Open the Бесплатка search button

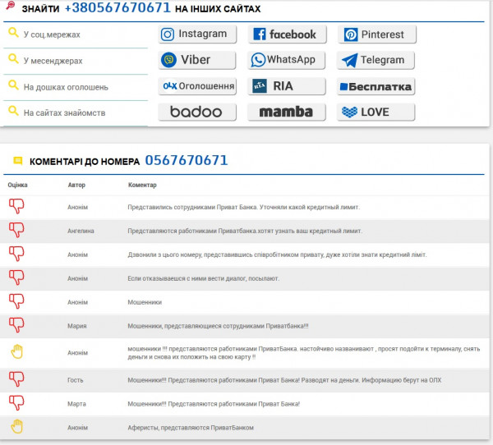(x=376, y=86)
